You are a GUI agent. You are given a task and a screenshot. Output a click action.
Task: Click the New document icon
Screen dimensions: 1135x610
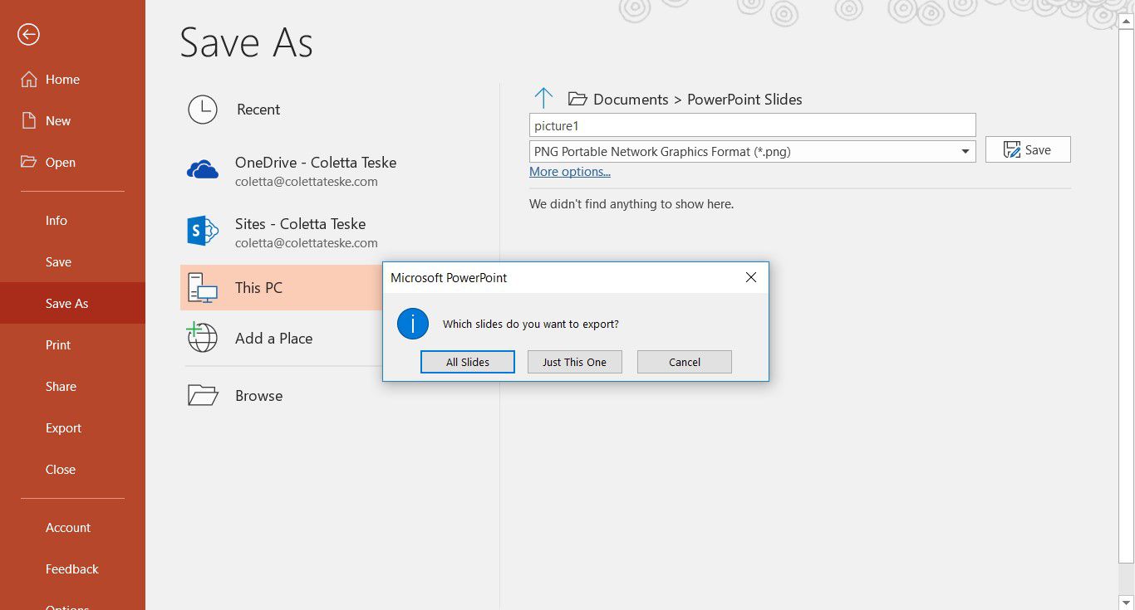click(29, 121)
